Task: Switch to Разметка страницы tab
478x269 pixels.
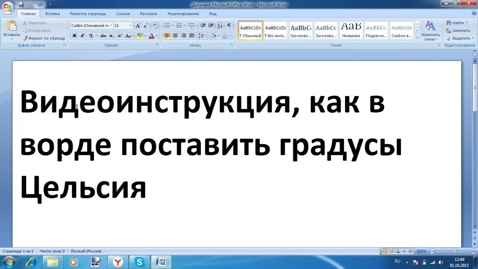Action: 88,14
